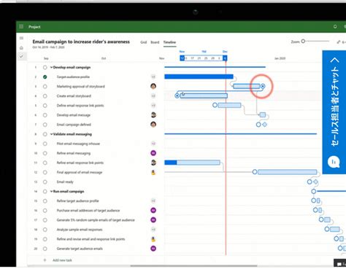This screenshot has height=269, width=346.
Task: Click purple avatar for Generate 5% random sample task
Action: [x=153, y=220]
